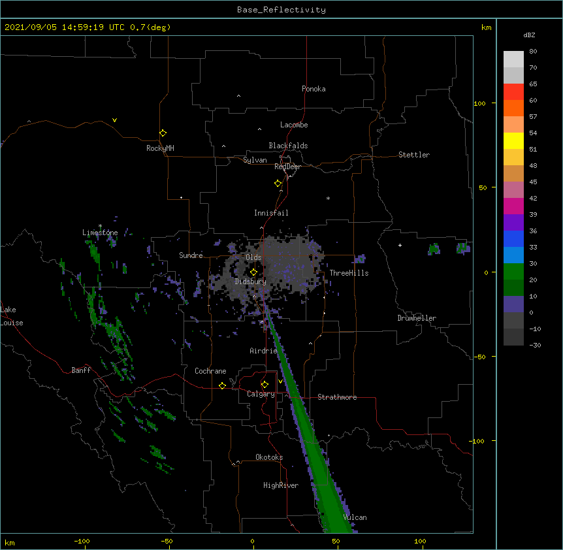This screenshot has width=563, height=550.
Task: Pick the magenta 39-42 dBZ legend swatch
Action: point(513,206)
